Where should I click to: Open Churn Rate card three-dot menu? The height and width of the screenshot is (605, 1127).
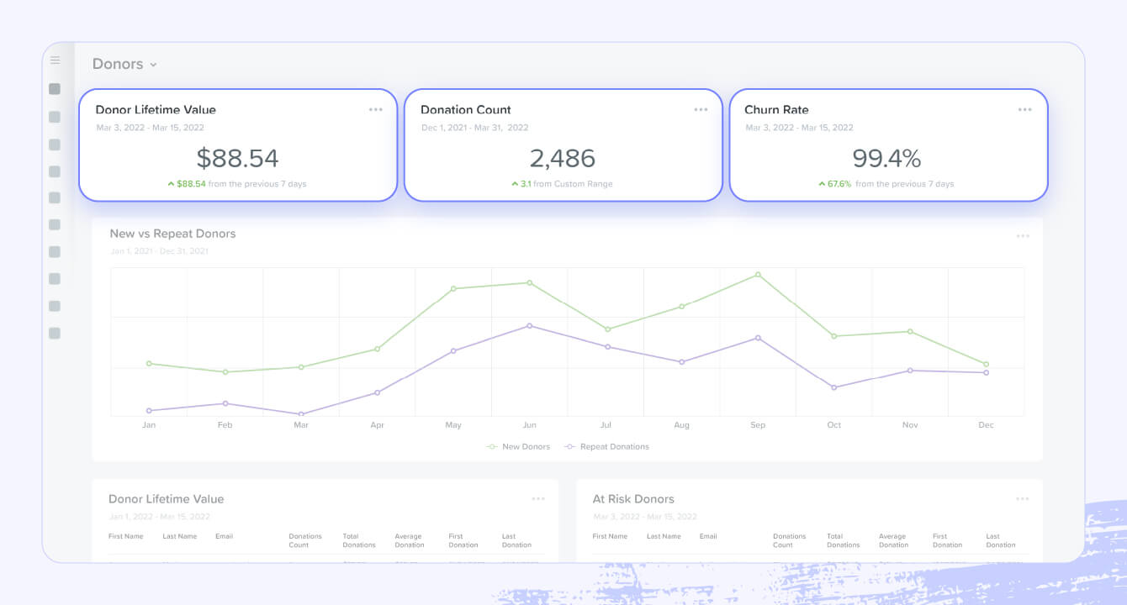pyautogui.click(x=1024, y=110)
